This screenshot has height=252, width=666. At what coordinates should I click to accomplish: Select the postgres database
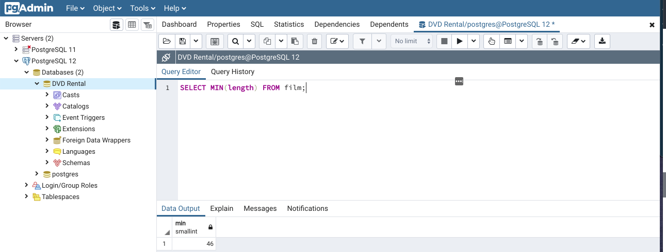(65, 174)
